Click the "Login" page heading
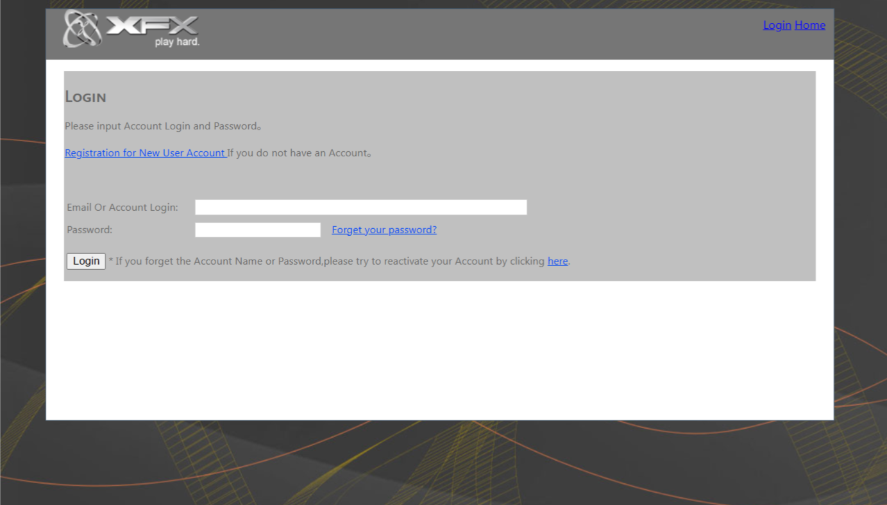The width and height of the screenshot is (887, 505). point(85,97)
